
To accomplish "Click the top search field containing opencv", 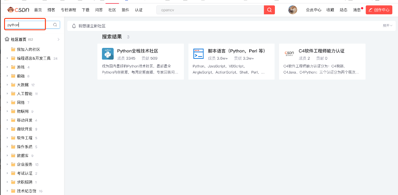I will click(x=210, y=10).
